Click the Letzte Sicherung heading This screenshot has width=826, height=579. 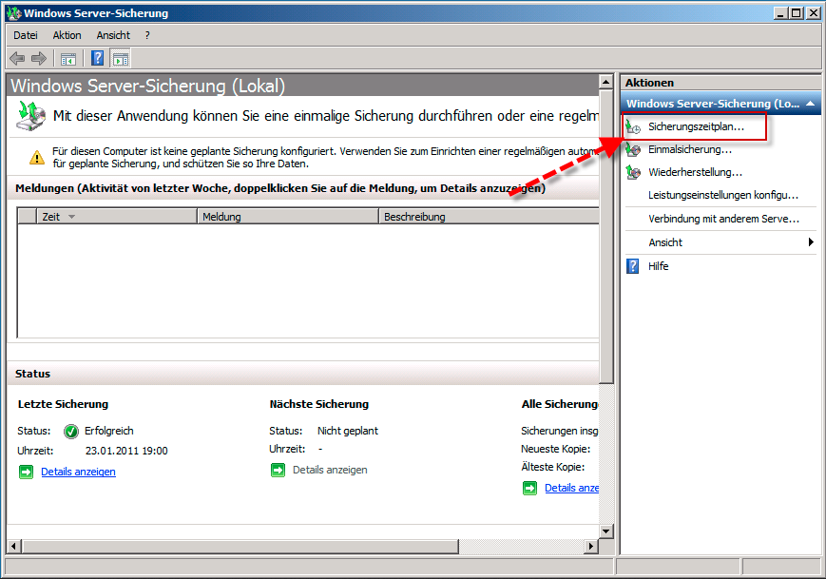click(64, 404)
